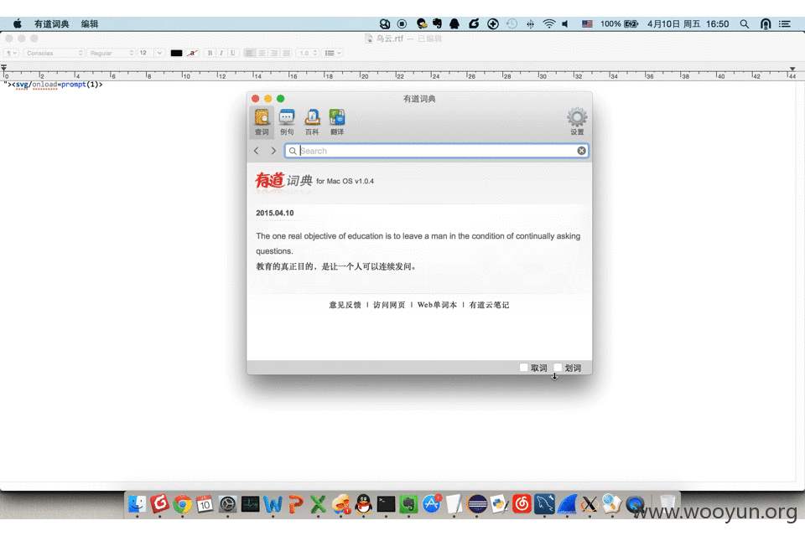The width and height of the screenshot is (805, 536).
Task: Click the volume icon in menu bar
Action: (x=565, y=23)
